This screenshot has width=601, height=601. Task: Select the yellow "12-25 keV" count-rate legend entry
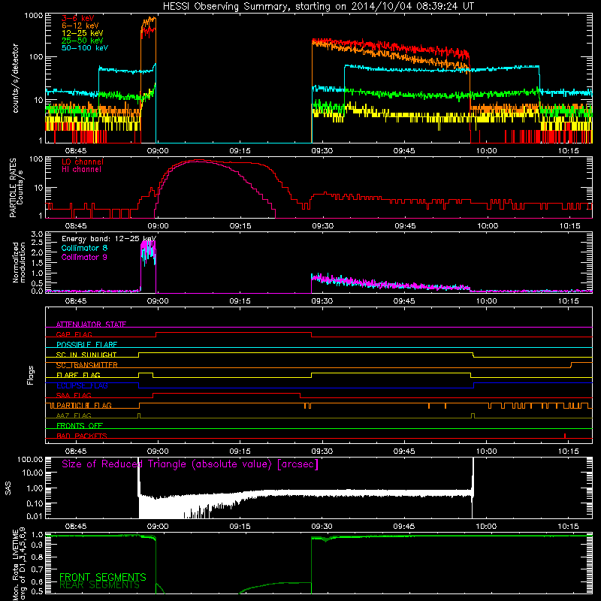tap(82, 33)
